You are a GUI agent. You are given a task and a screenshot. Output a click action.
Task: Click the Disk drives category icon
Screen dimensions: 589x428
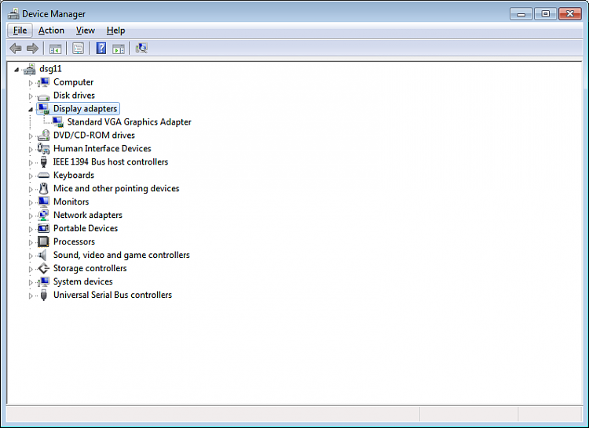click(x=43, y=96)
